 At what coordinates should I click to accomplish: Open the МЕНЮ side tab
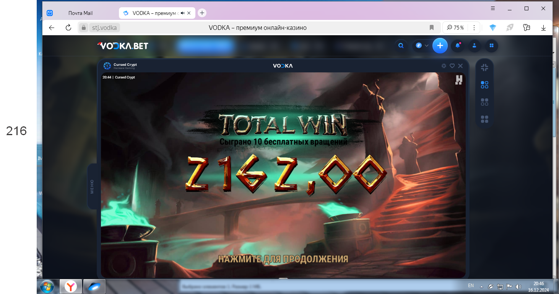click(x=92, y=186)
